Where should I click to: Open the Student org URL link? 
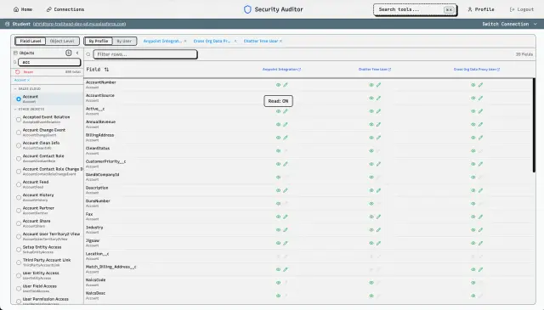click(79, 24)
